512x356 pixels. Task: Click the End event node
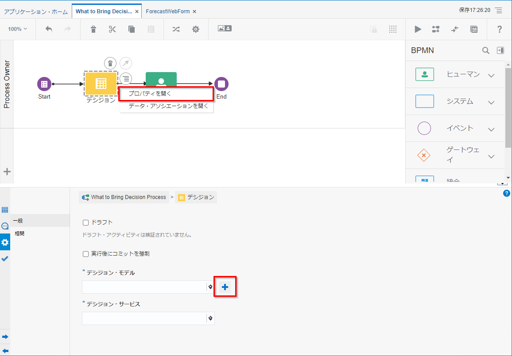221,84
